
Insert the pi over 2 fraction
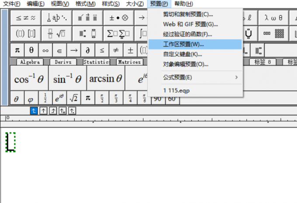tap(102, 98)
